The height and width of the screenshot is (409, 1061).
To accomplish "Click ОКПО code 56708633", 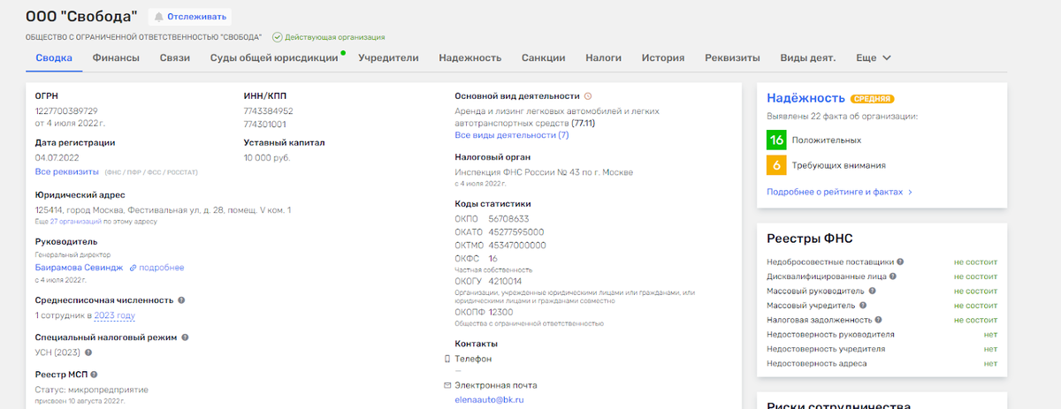I will [x=509, y=218].
